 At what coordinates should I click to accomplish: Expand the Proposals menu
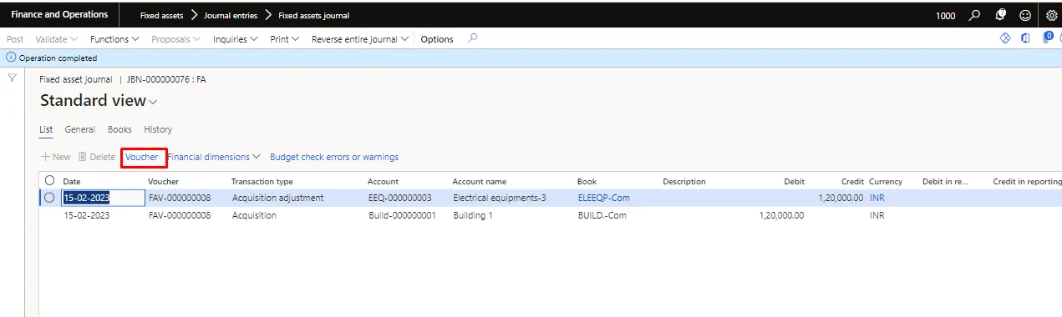176,39
